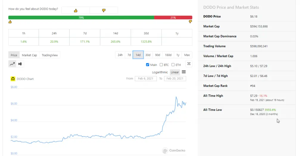Click the DODO Price value $6.18

pyautogui.click(x=254, y=16)
